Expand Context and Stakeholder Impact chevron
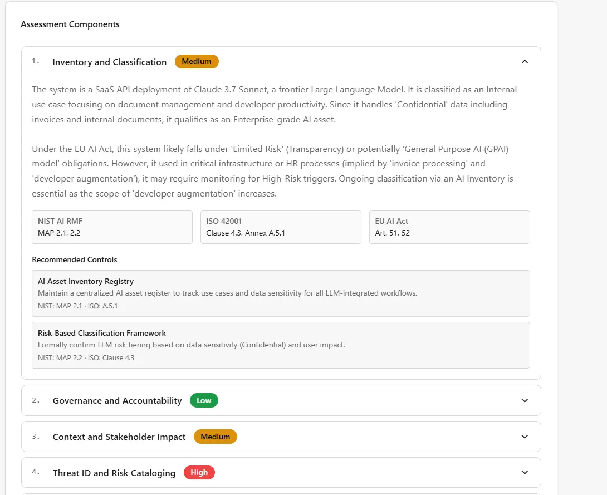This screenshot has width=607, height=495. point(524,437)
